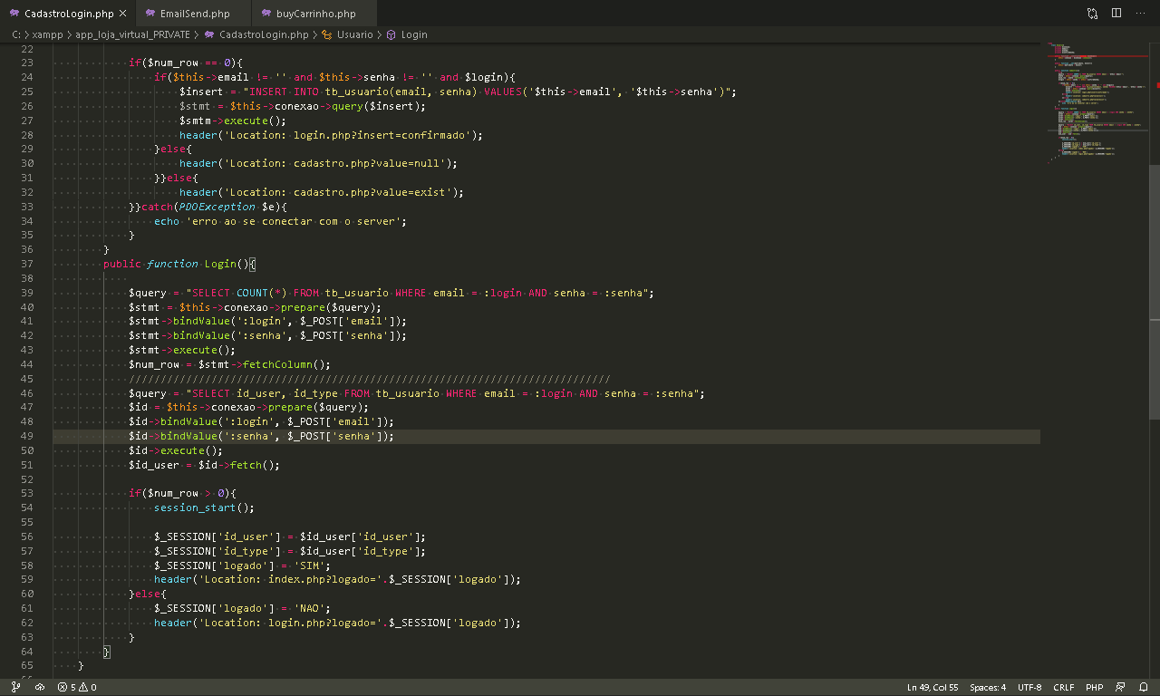Viewport: 1160px width, 696px height.
Task: Switch to the EmailSend.php tab
Action: (x=193, y=14)
